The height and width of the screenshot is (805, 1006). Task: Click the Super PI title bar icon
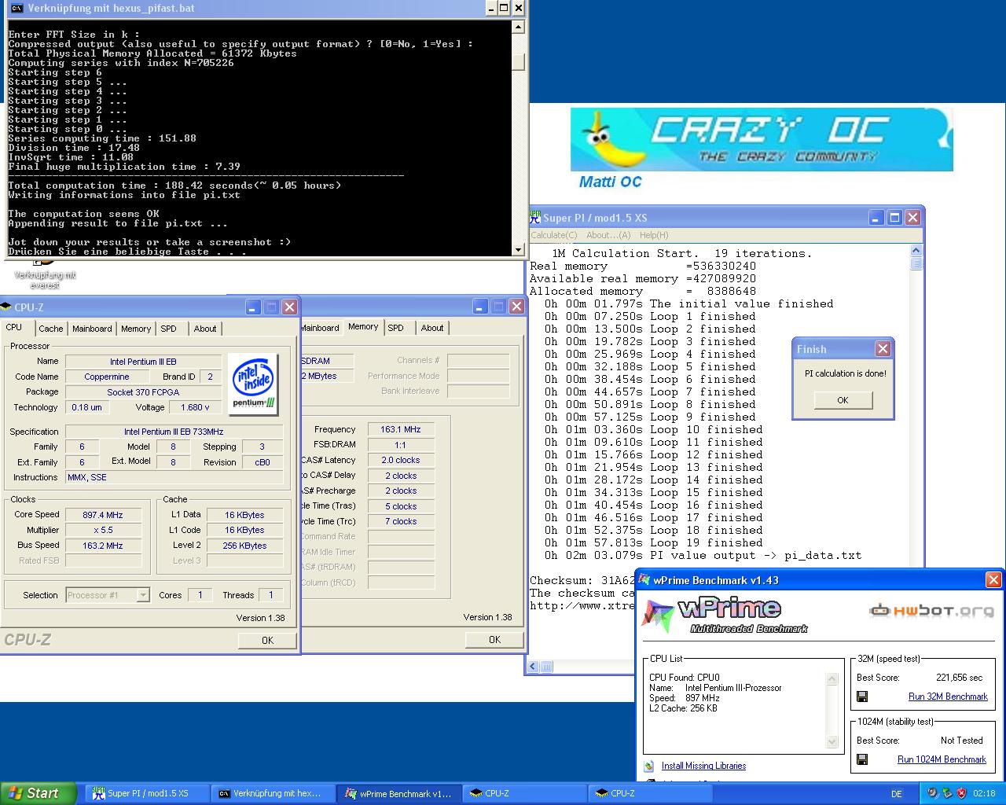click(535, 218)
